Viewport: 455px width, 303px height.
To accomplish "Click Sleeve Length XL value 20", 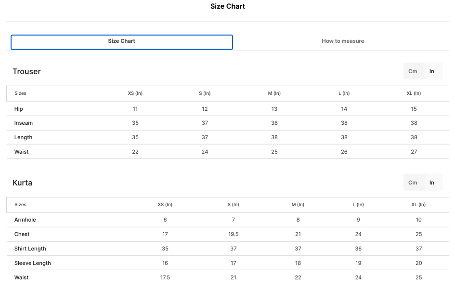I will (418, 263).
